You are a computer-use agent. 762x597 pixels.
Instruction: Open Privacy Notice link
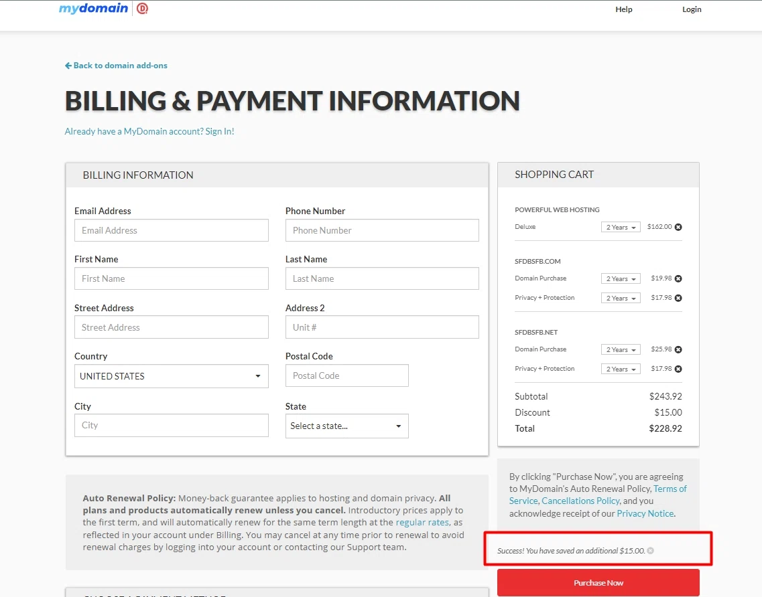click(x=645, y=513)
